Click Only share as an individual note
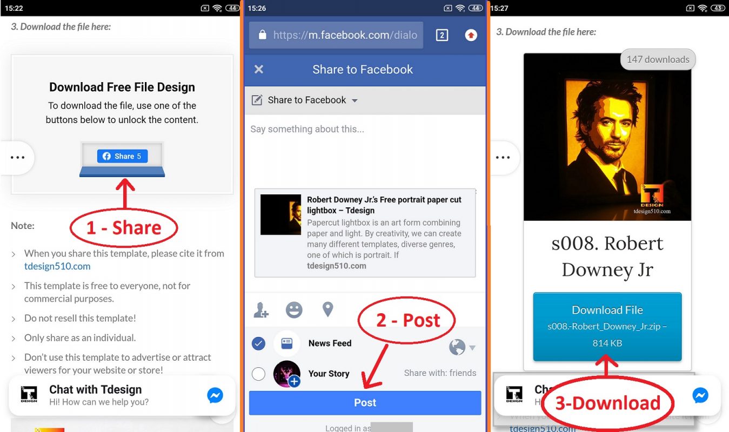729x432 pixels. coord(80,337)
